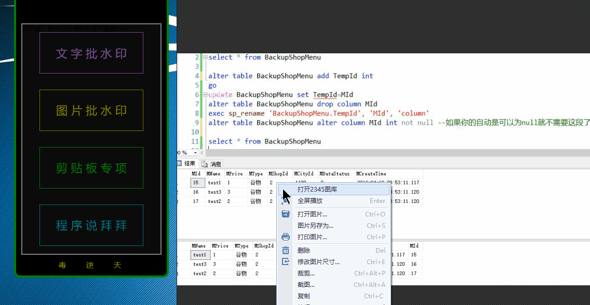The width and height of the screenshot is (590, 305).
Task: Choose 打印图片... menu entry
Action: (334, 237)
